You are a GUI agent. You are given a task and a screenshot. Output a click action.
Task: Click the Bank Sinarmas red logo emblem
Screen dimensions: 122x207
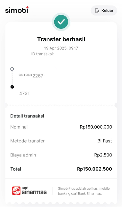(16, 191)
